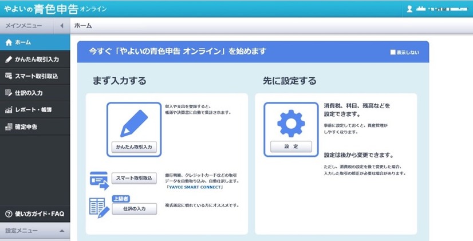
Task: Click the user account icon in header
Action: [409, 9]
